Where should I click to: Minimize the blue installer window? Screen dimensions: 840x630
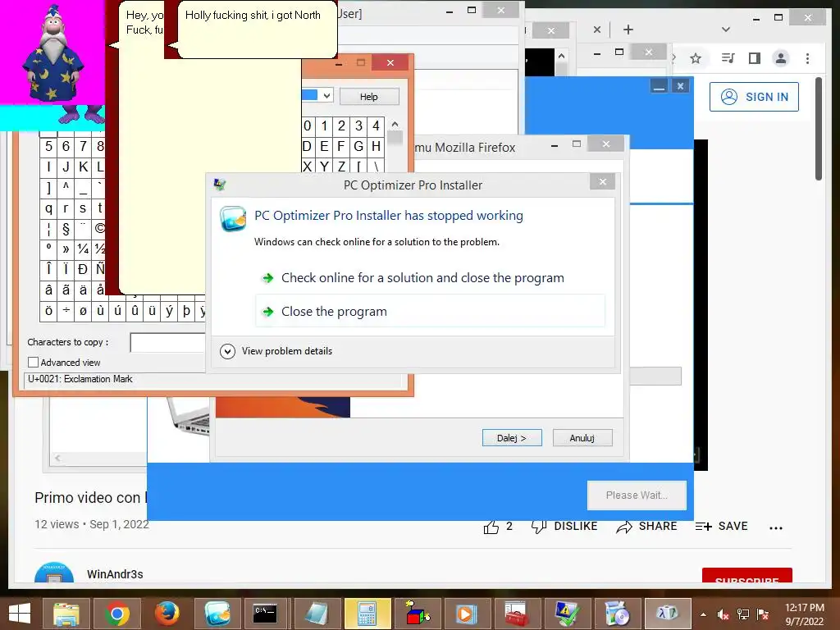coord(659,87)
